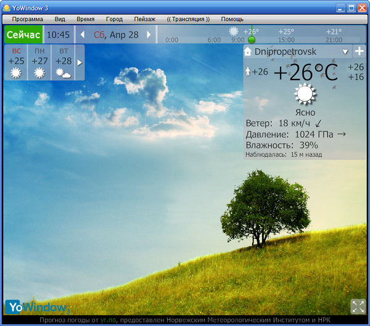
Task: Go to previous date with left arrow
Action: point(83,35)
